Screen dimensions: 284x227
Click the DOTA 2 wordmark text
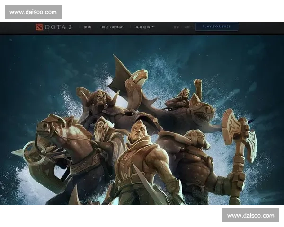(58, 27)
